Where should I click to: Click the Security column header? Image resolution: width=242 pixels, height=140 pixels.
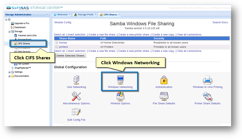pos(159,38)
